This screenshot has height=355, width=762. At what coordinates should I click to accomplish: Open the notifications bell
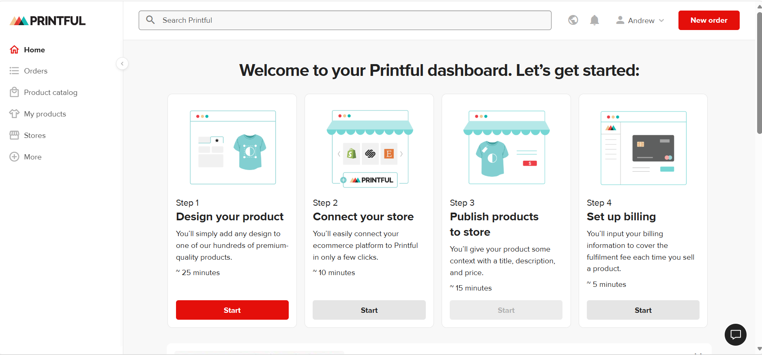point(594,20)
